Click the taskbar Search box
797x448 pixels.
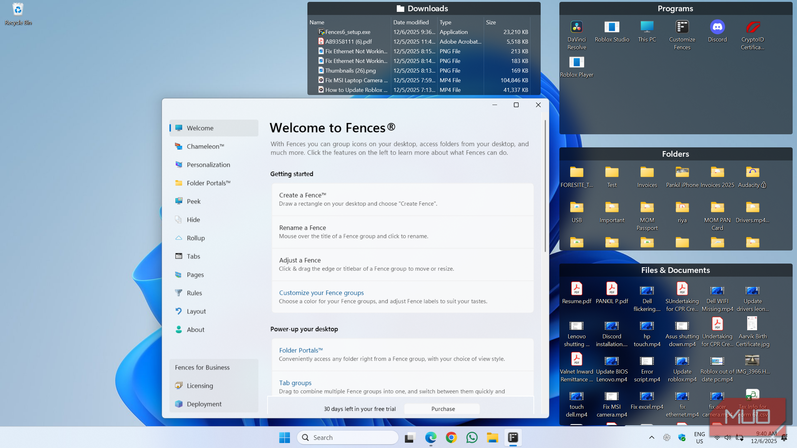[x=348, y=437]
